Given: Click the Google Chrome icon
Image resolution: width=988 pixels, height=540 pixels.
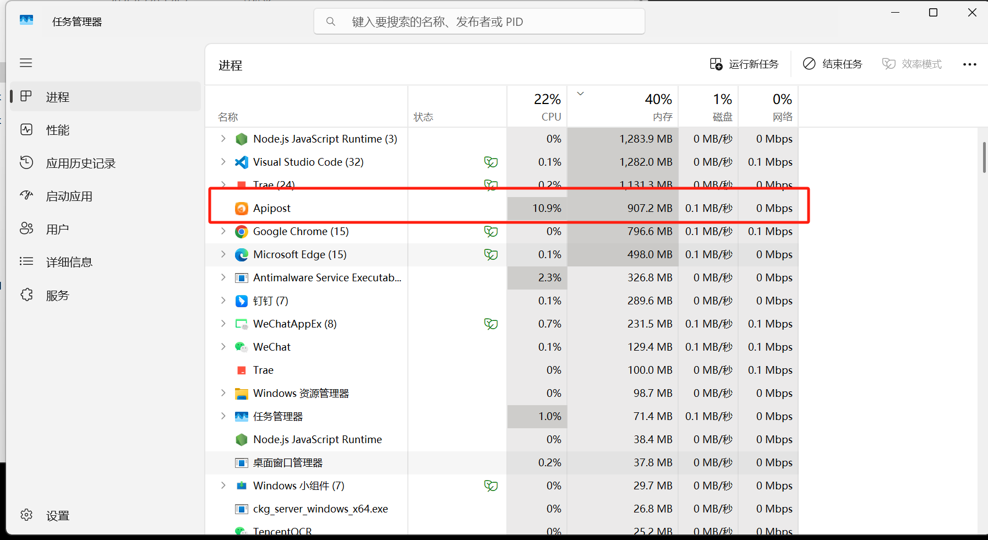Looking at the screenshot, I should click(x=241, y=232).
